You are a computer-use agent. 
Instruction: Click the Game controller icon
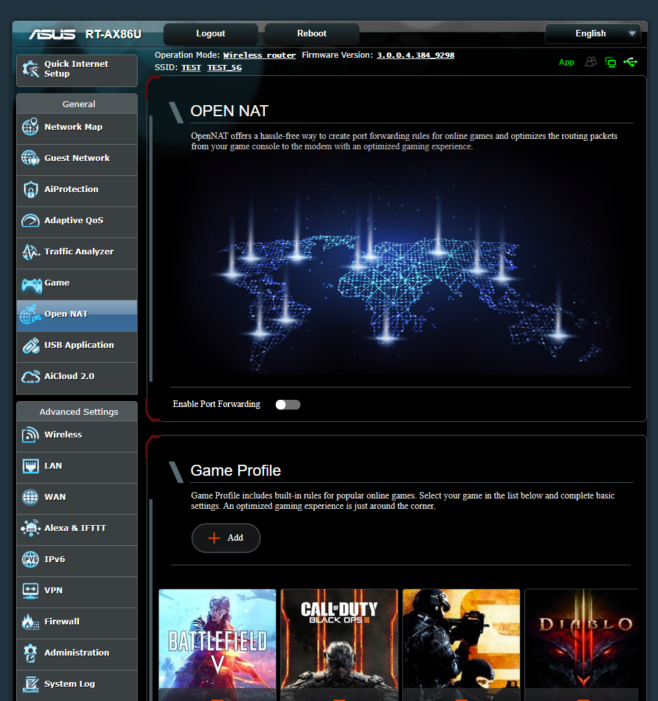tap(32, 284)
